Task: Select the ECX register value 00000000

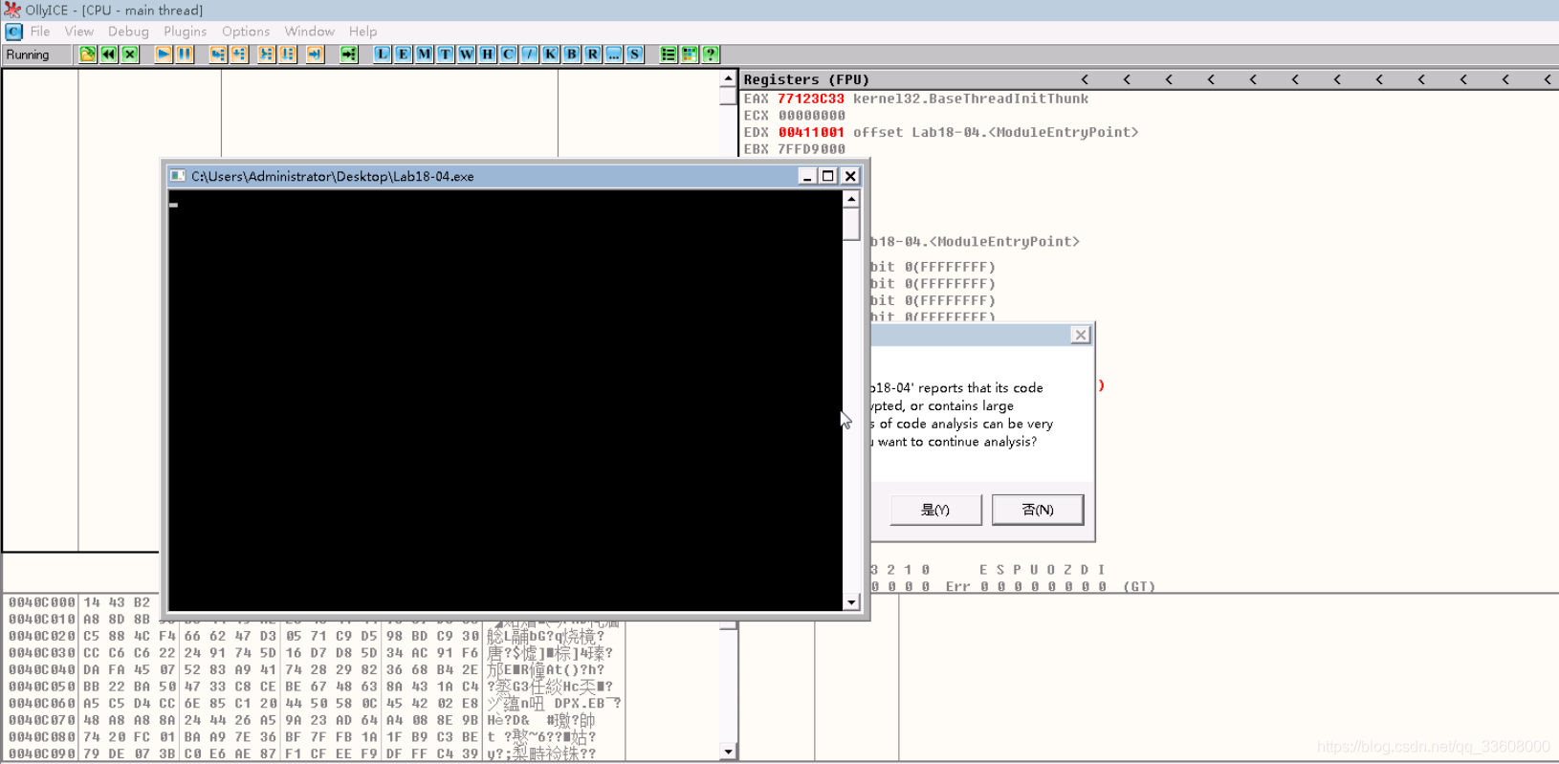Action: (x=811, y=116)
